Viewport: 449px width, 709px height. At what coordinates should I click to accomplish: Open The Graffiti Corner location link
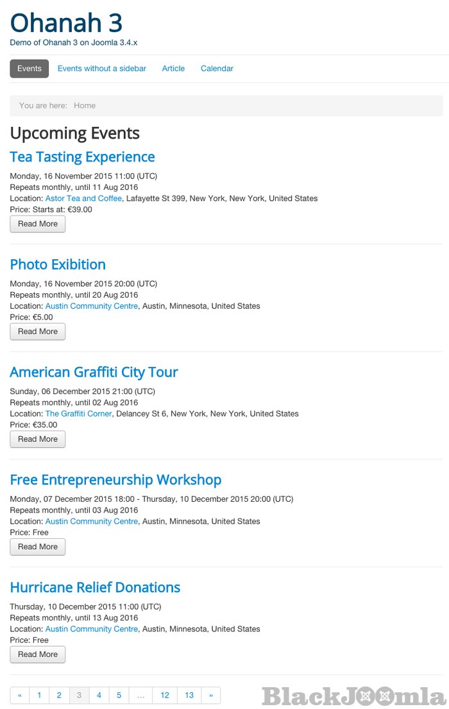78,414
